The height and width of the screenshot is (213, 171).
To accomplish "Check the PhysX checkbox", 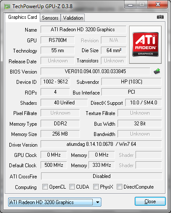I will [96, 186].
